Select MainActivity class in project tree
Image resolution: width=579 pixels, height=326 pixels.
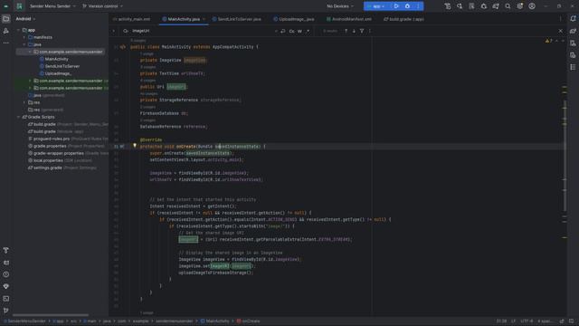click(x=56, y=59)
